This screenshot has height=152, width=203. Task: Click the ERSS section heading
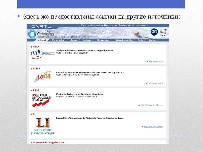36,90
